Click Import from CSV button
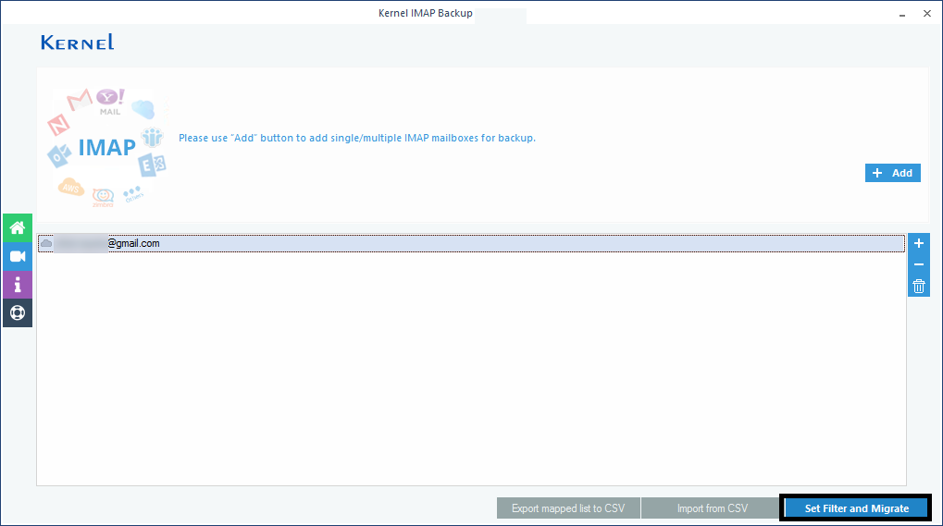 pyautogui.click(x=712, y=508)
